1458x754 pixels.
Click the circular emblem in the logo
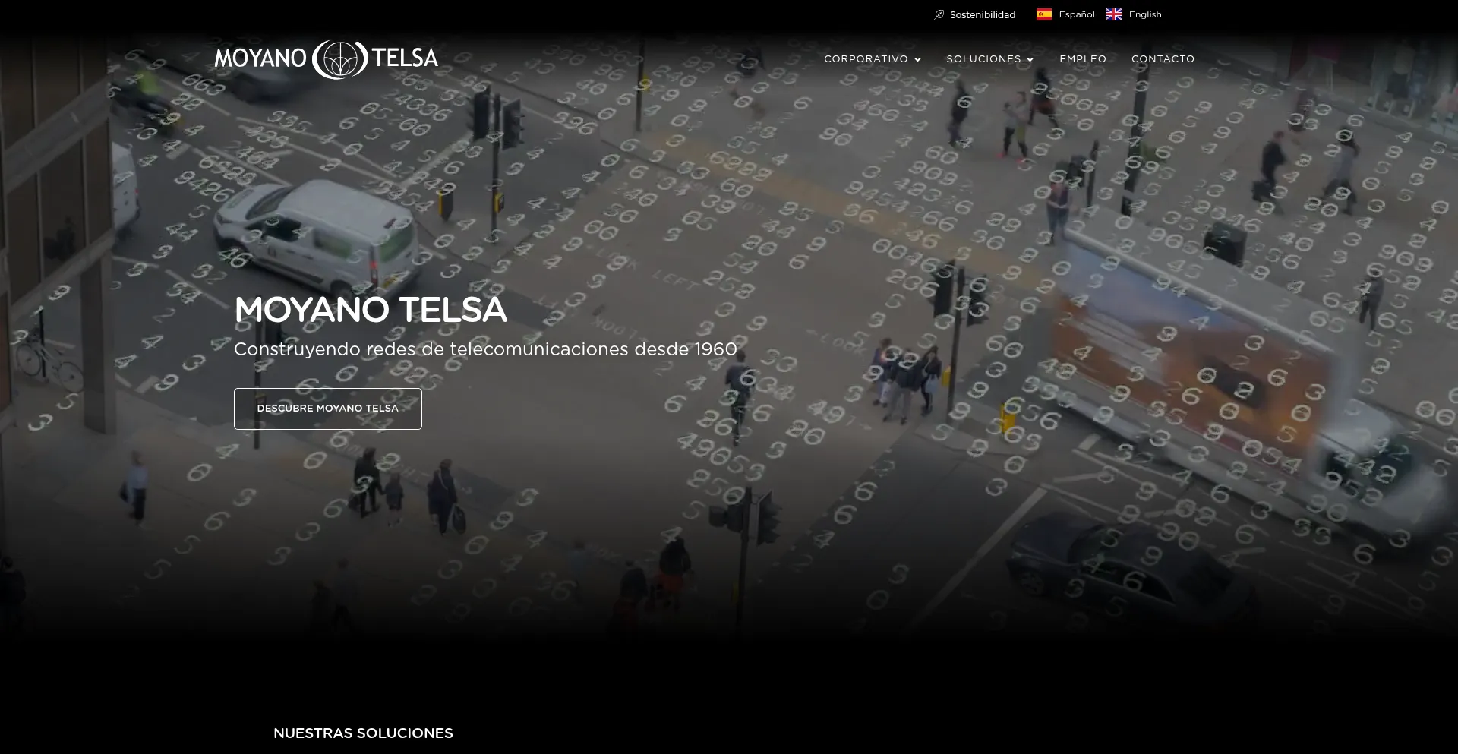tap(339, 59)
